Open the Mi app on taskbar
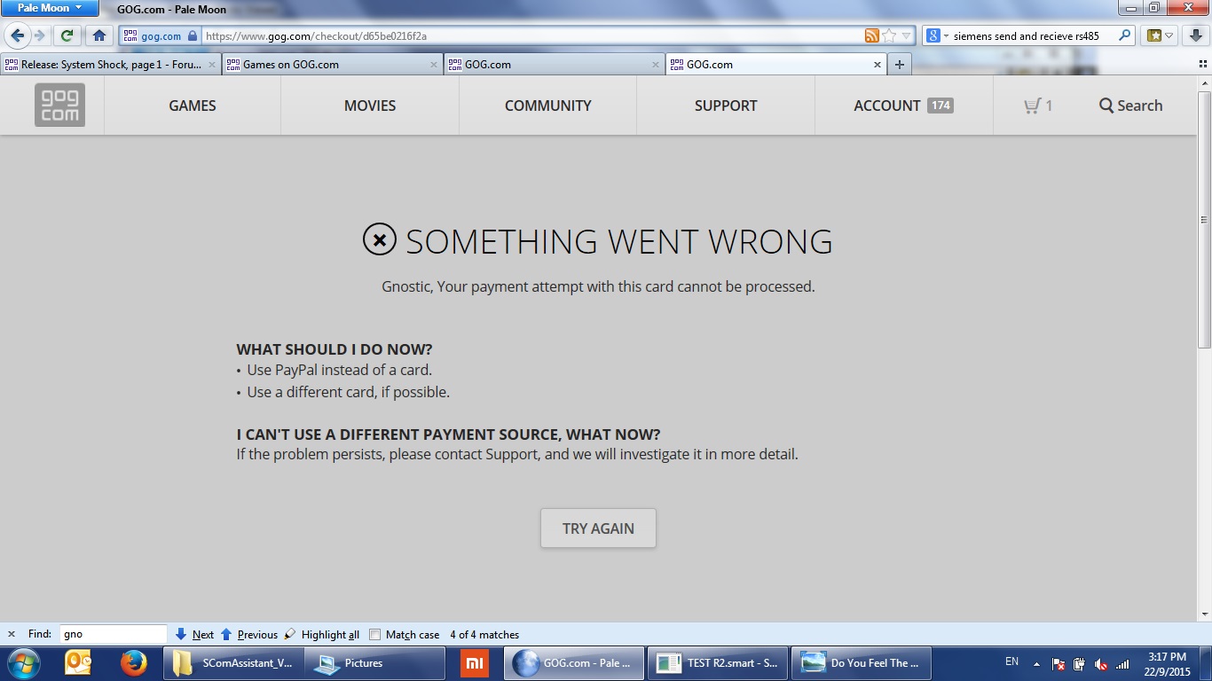The width and height of the screenshot is (1212, 681). tap(475, 662)
